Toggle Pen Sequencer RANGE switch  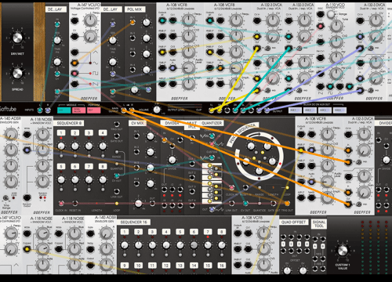click(260, 188)
